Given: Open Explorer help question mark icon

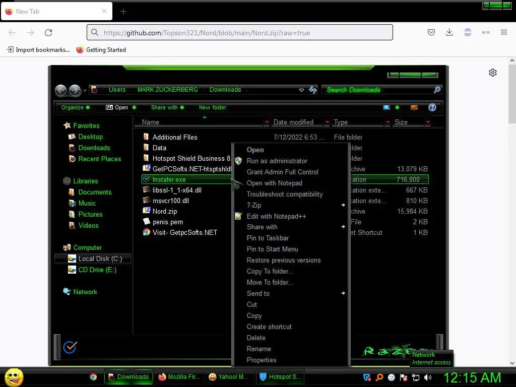Looking at the screenshot, I should 432,107.
